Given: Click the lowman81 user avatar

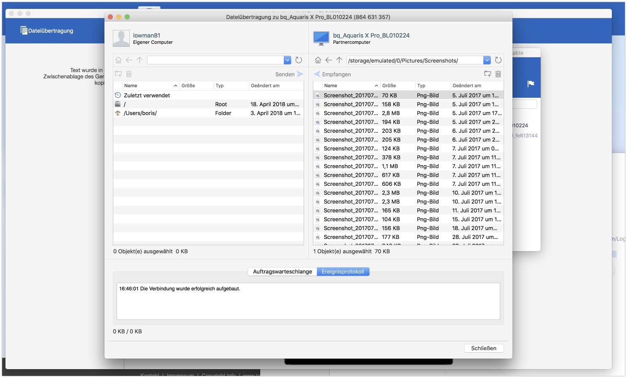Looking at the screenshot, I should coord(121,38).
